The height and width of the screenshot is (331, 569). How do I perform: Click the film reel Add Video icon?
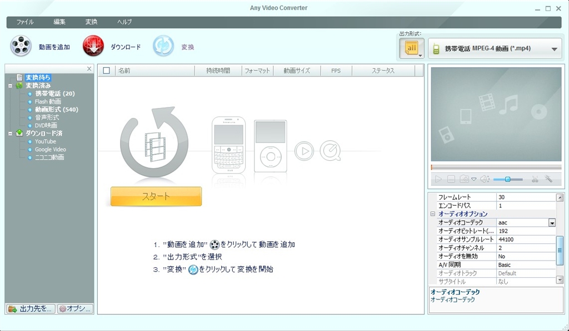pyautogui.click(x=21, y=47)
